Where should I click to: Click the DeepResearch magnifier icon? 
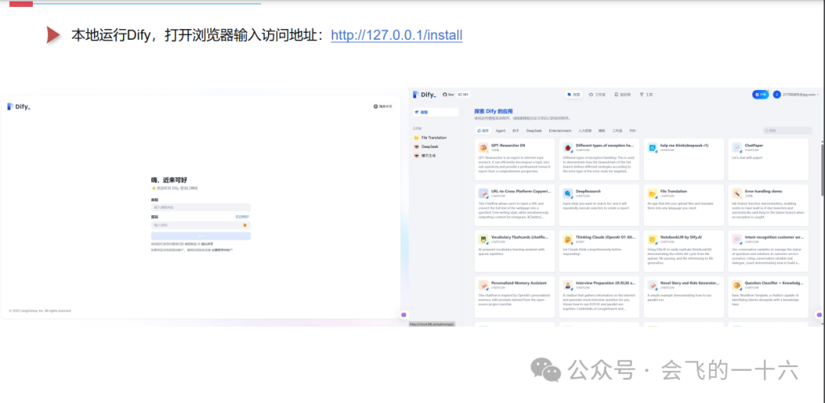[568, 193]
